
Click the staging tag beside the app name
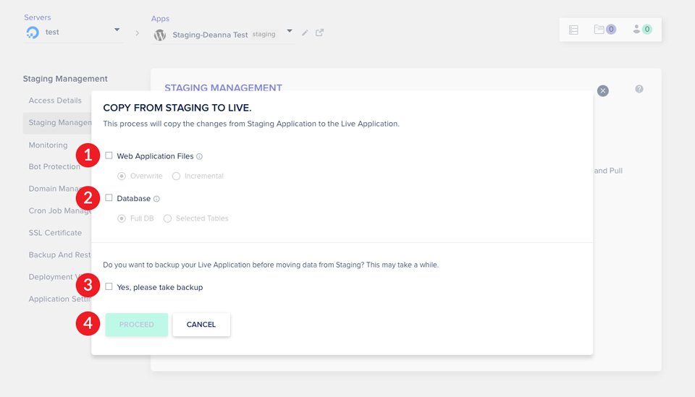coord(264,34)
